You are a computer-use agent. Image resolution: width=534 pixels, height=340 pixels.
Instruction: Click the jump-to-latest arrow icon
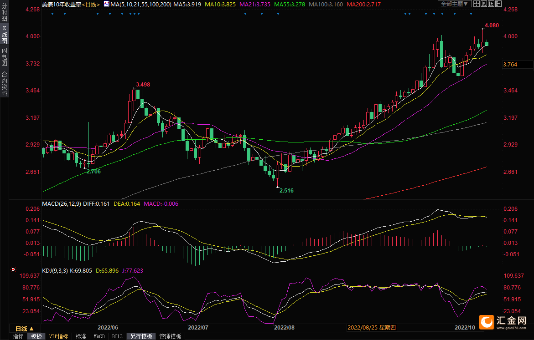(498, 4)
